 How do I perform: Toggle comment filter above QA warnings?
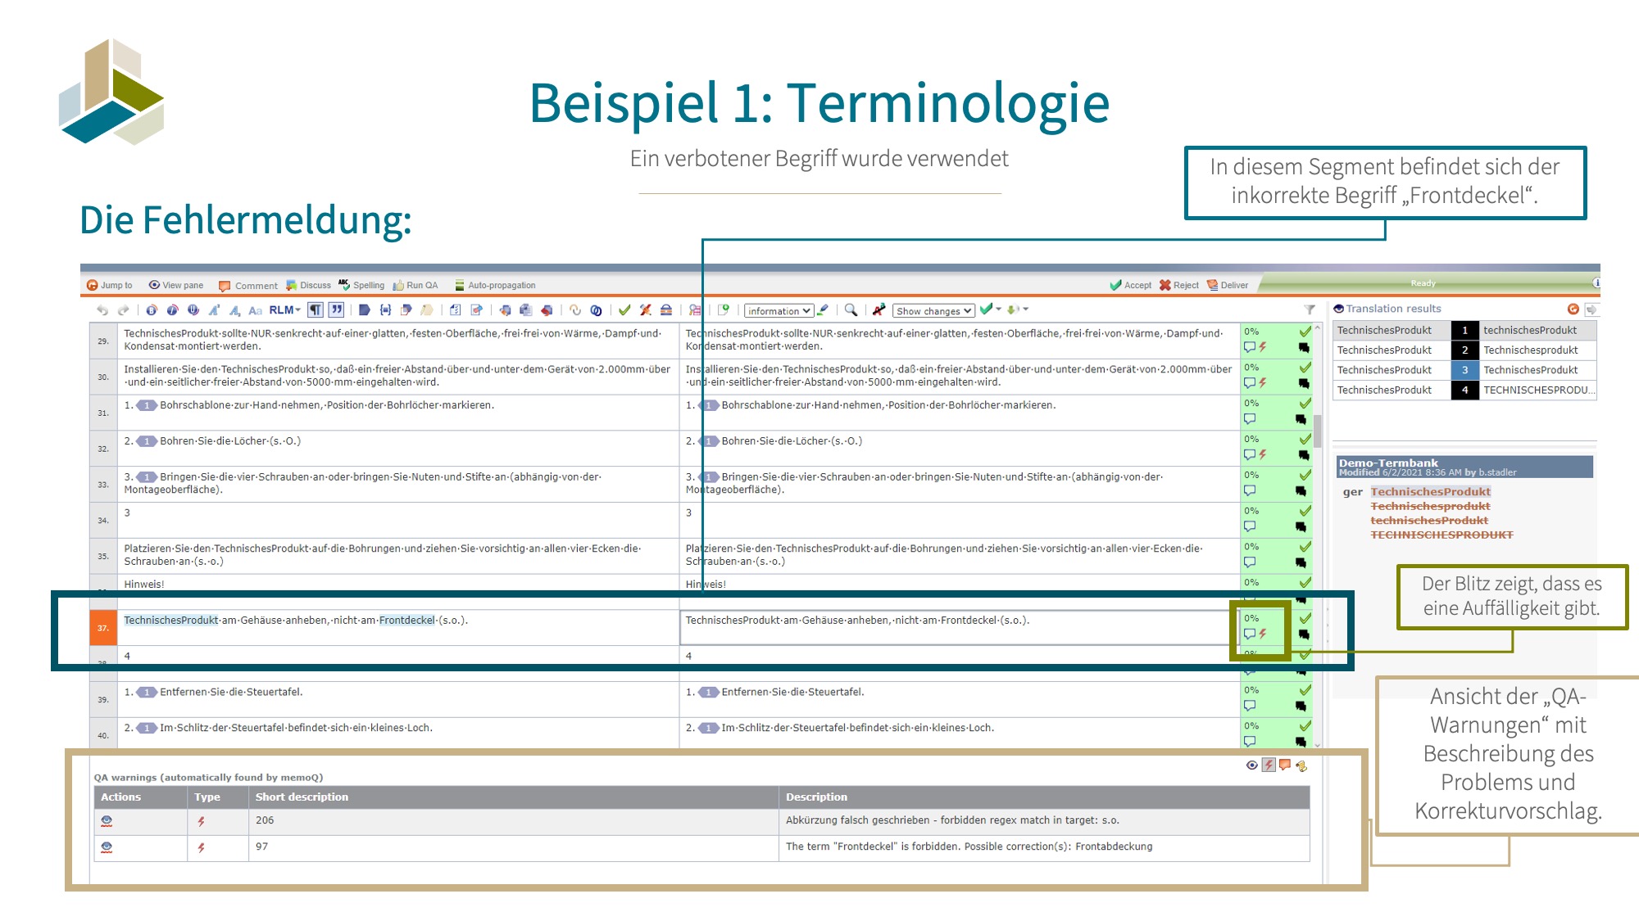[x=1285, y=765]
